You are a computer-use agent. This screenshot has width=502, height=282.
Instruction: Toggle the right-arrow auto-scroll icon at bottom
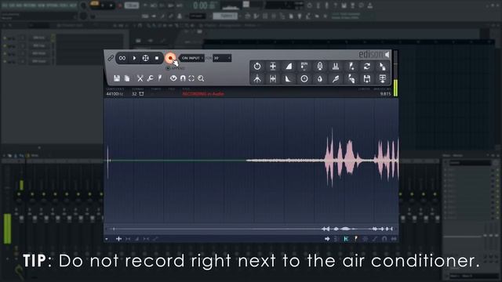pos(327,239)
